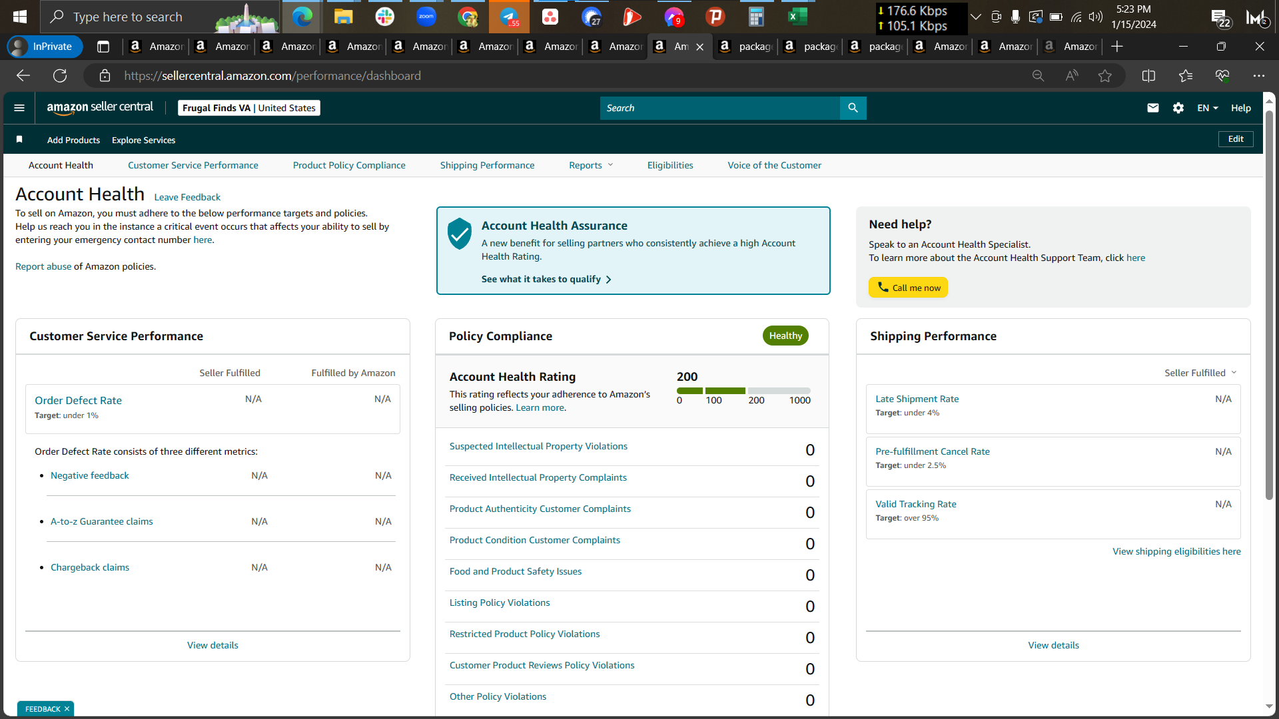The image size is (1279, 719).
Task: Open Explore Services link
Action: coord(143,140)
